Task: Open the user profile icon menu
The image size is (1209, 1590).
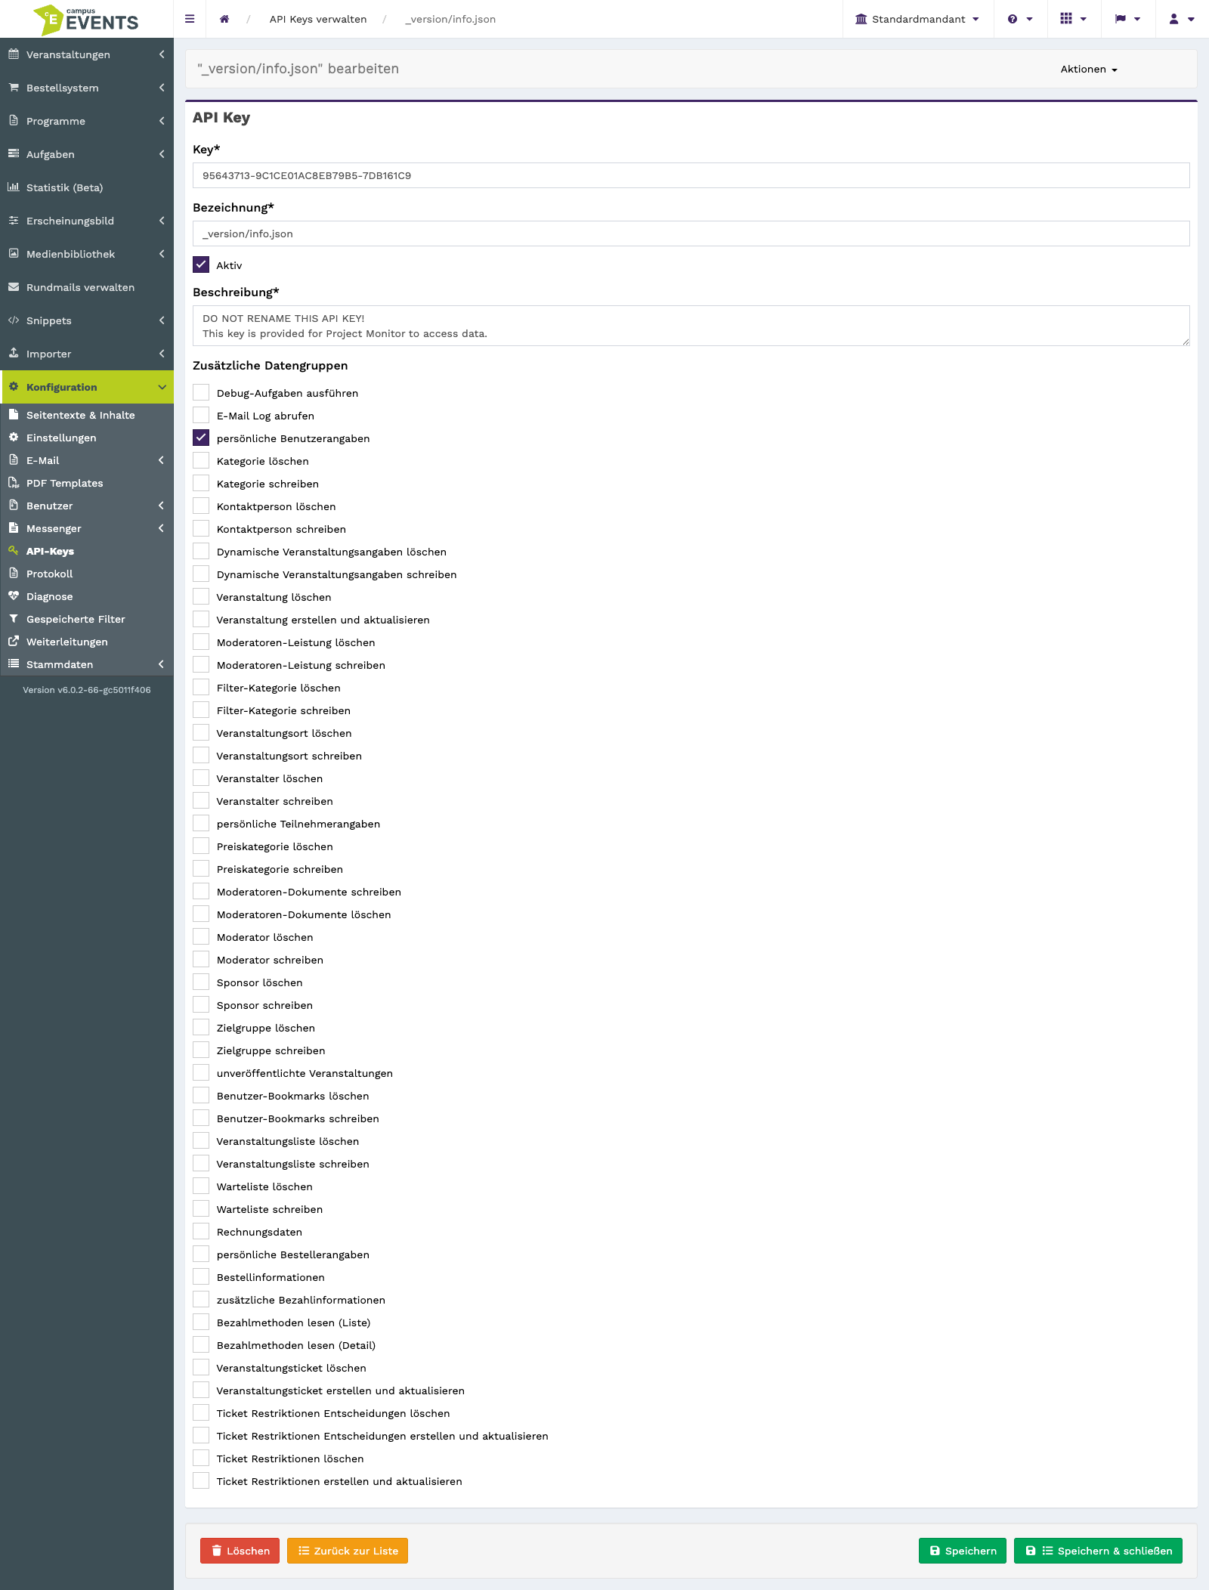Action: [x=1182, y=19]
